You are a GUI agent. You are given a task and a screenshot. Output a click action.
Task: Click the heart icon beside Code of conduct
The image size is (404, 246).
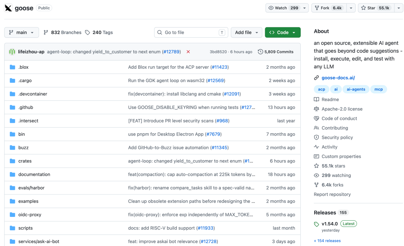[x=316, y=118]
